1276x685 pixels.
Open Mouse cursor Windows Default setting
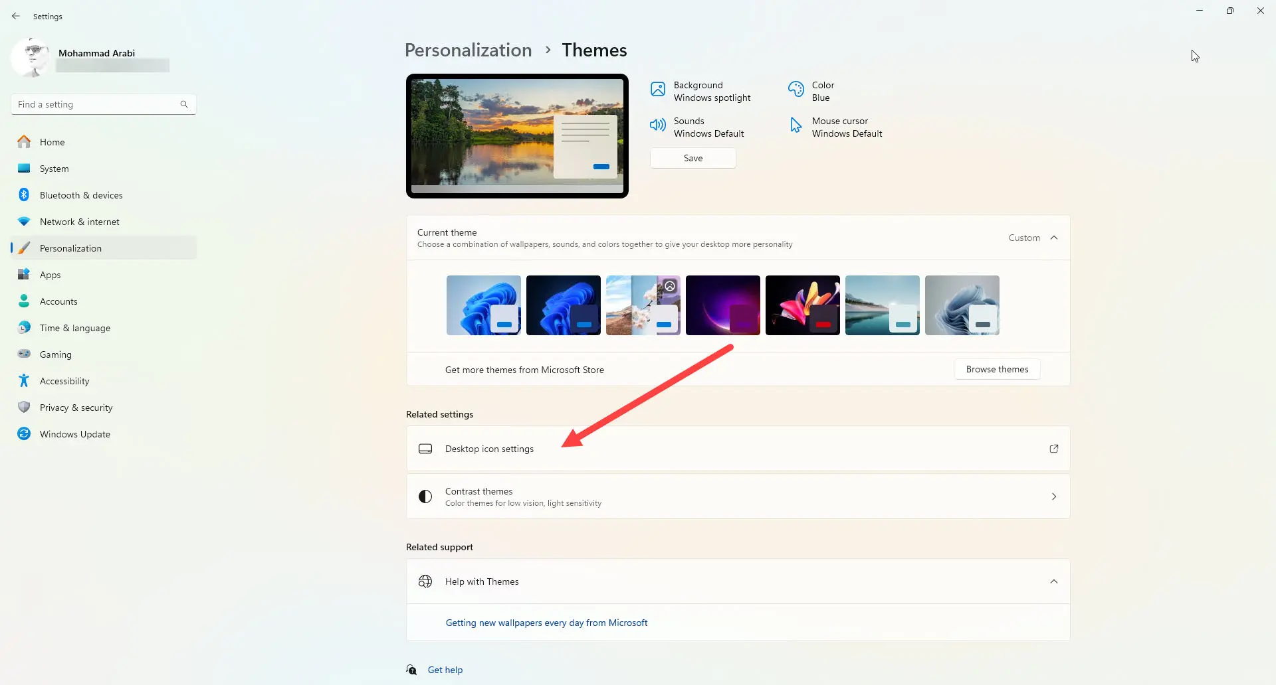(x=835, y=127)
